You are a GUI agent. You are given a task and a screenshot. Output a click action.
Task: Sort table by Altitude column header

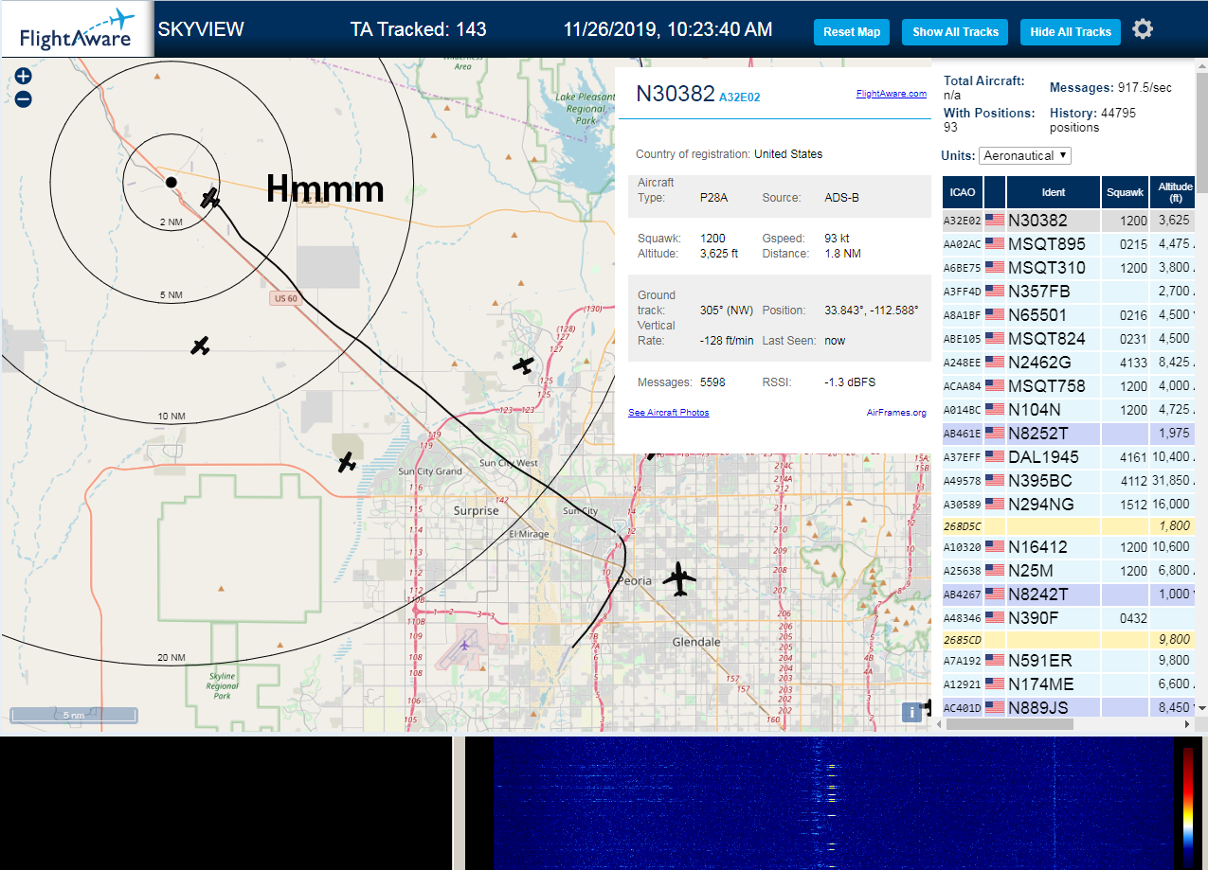click(x=1173, y=192)
